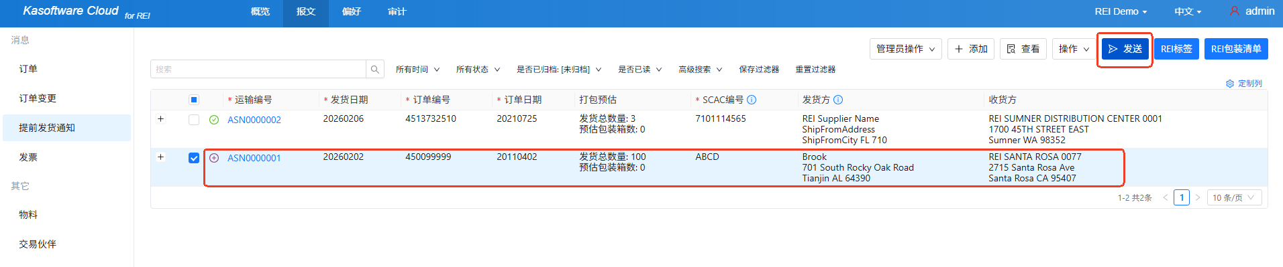This screenshot has width=1283, height=267.
Task: Open the ASN0000001 link
Action: 254,158
